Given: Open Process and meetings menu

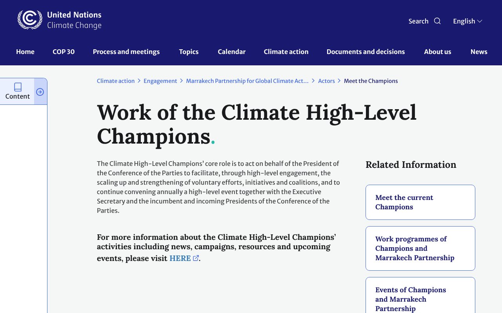Looking at the screenshot, I should coord(126,52).
